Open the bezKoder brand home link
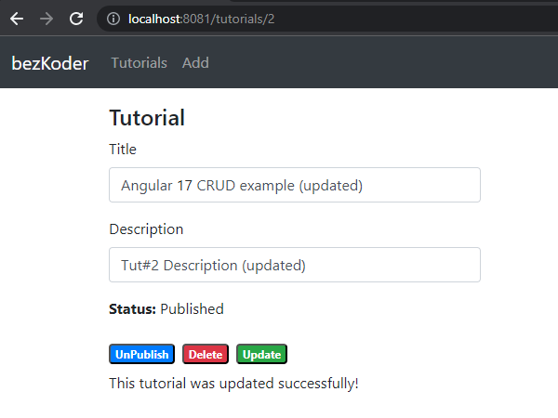Screen dimensions: 558x418 50,63
